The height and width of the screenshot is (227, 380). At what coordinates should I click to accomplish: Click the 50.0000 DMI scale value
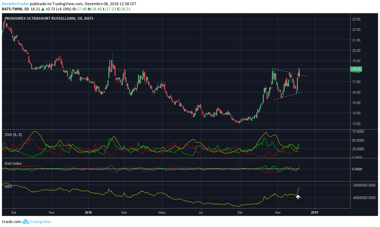[358, 141]
